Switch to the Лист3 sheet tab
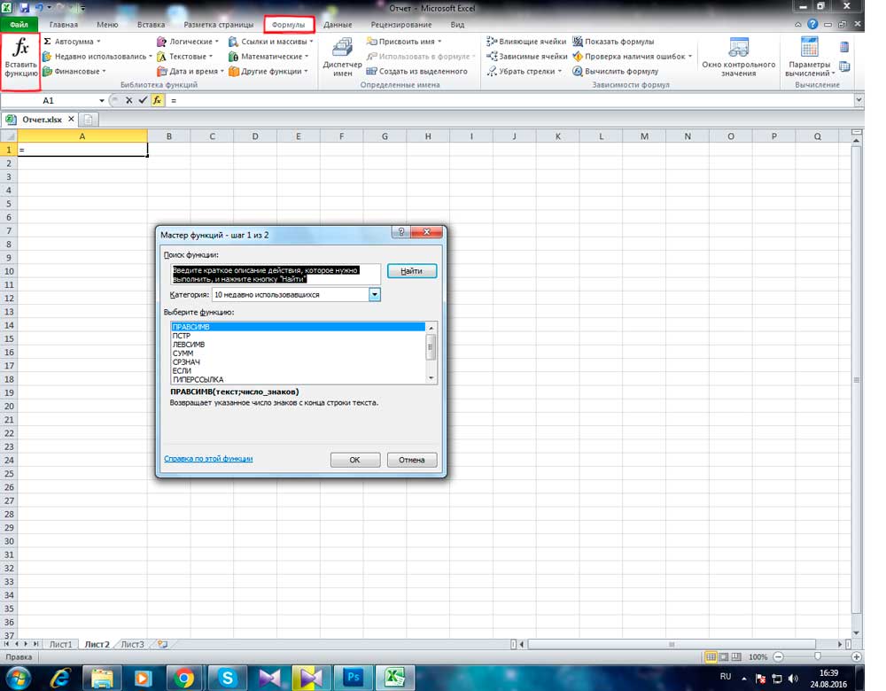Image resolution: width=886 pixels, height=691 pixels. point(132,644)
